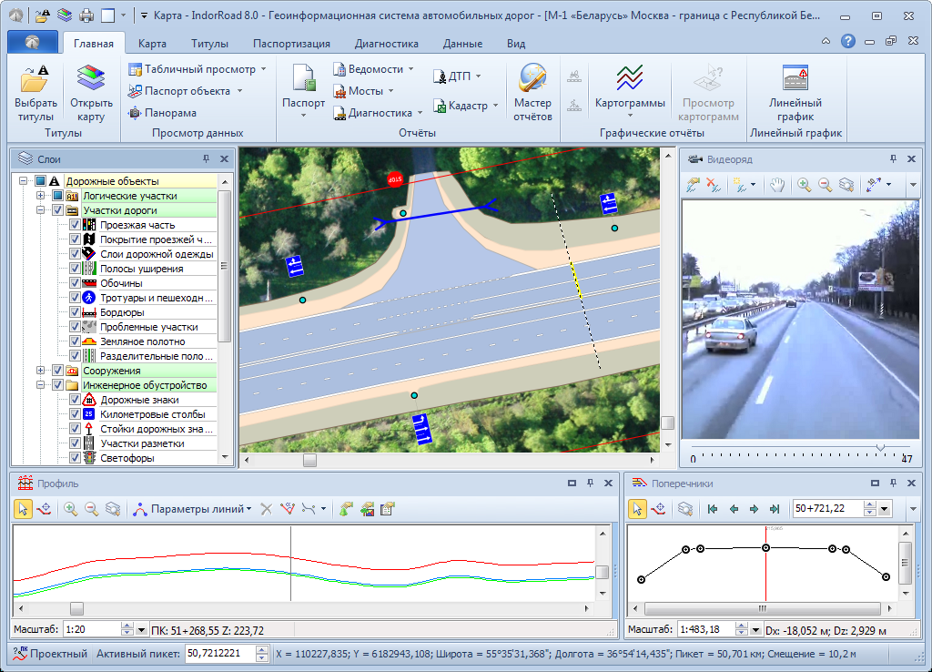
Task: Zoom in on the Профиль chart
Action: (71, 509)
